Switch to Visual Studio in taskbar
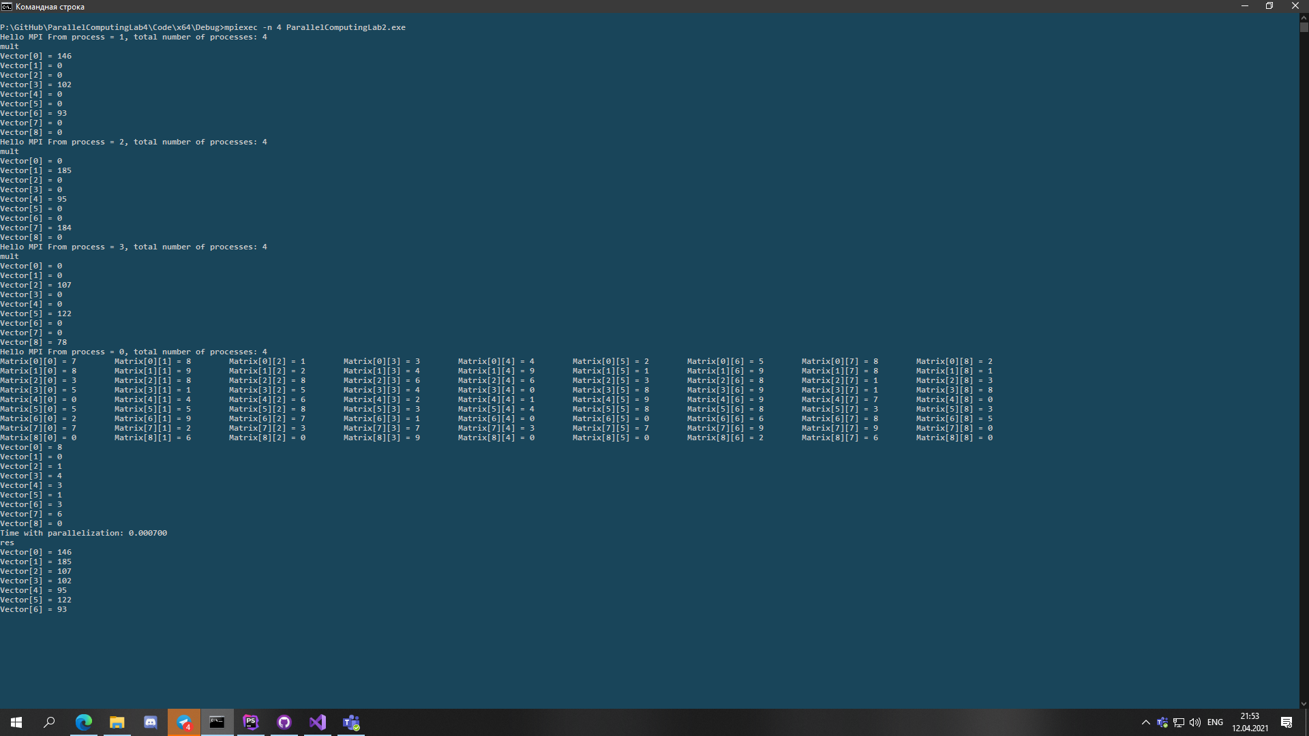This screenshot has width=1309, height=736. tap(318, 722)
